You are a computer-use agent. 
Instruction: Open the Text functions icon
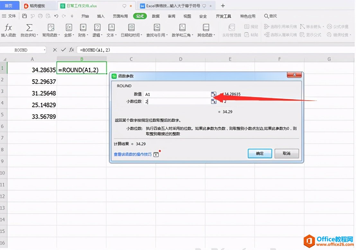[111, 28]
